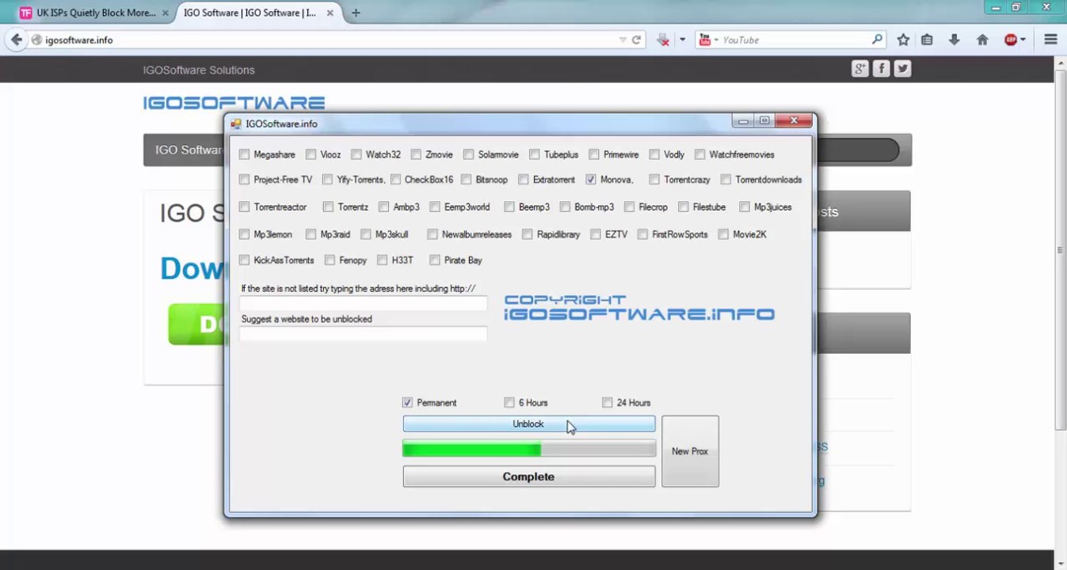This screenshot has width=1067, height=570.
Task: Click the globe site identity icon
Action: pos(36,40)
